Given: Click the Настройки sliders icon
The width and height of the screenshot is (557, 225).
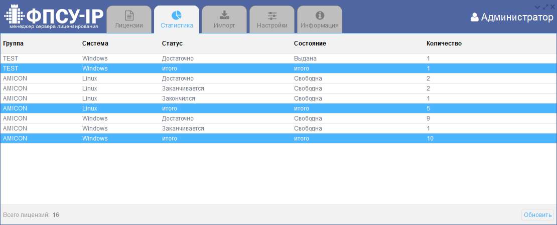Looking at the screenshot, I should pos(272,15).
